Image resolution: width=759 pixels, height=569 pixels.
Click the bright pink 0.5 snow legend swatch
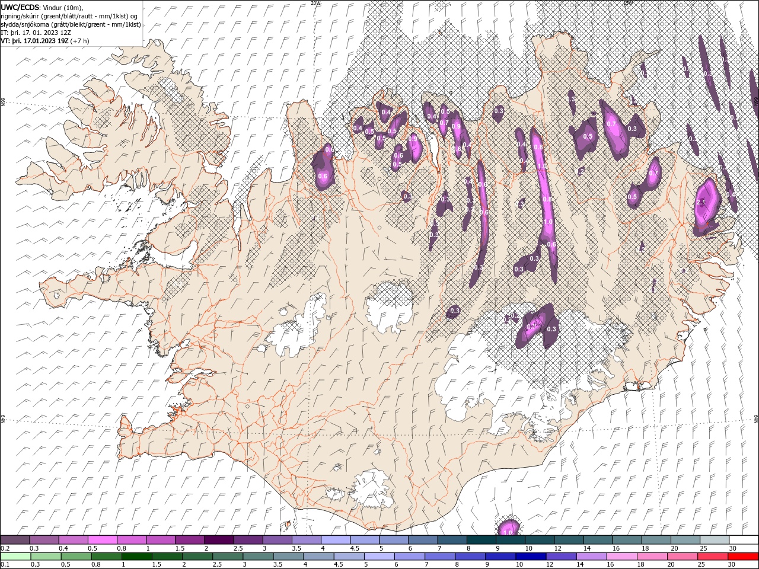click(x=103, y=540)
